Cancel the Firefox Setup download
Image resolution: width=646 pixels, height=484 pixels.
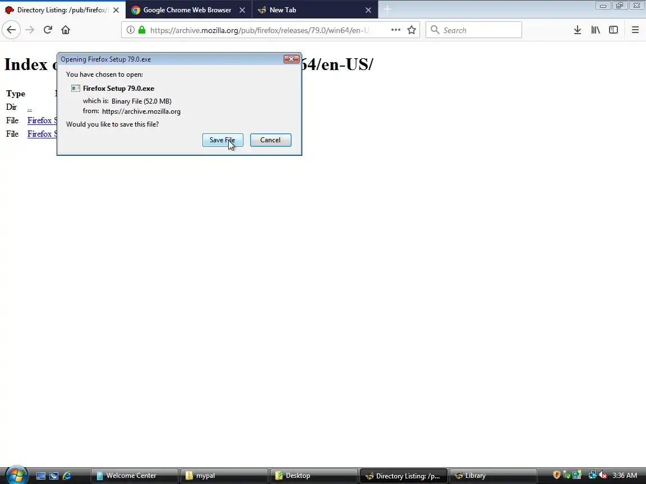pos(270,140)
